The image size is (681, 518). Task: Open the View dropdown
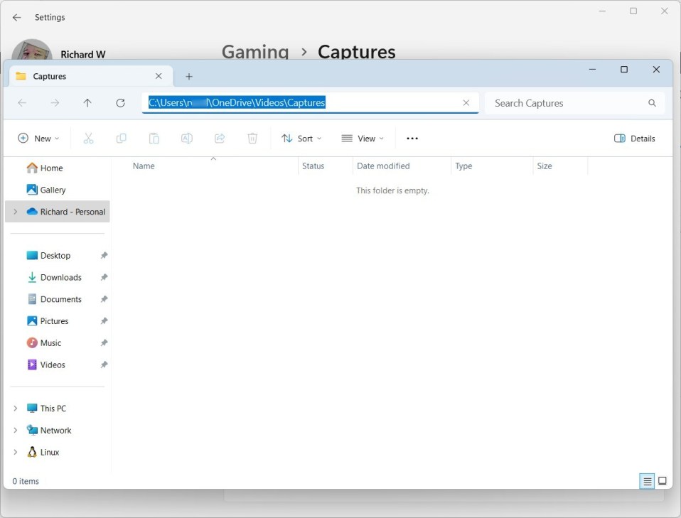click(x=363, y=139)
